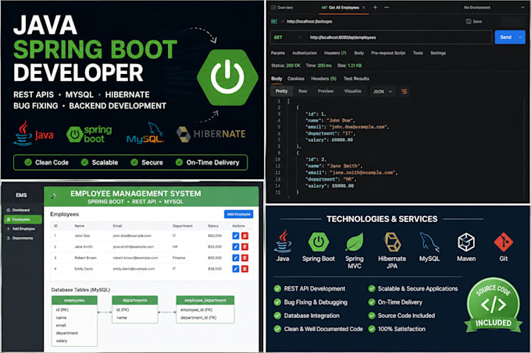Click the MySQL dolphin logo in banner

click(145, 132)
